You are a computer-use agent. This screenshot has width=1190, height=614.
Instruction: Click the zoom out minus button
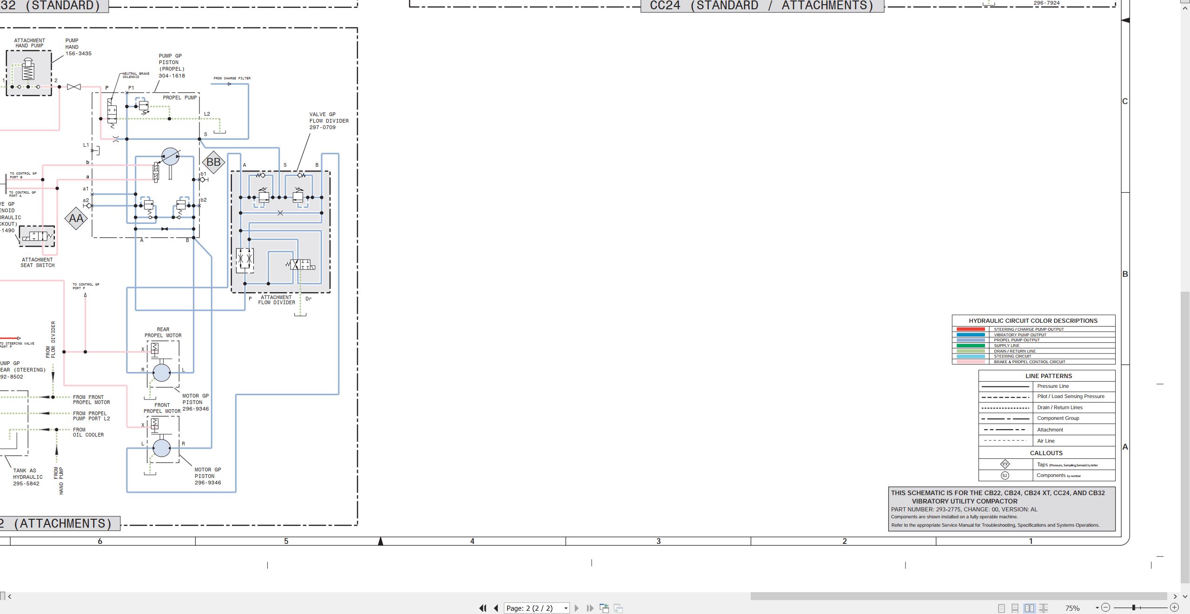(x=1106, y=607)
